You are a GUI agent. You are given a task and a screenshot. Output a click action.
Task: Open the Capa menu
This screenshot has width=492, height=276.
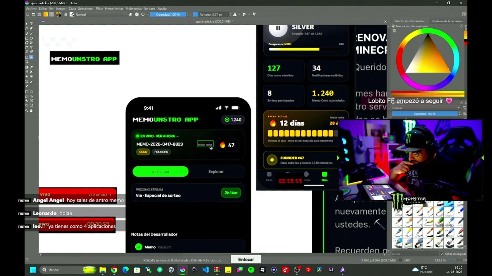(72, 8)
